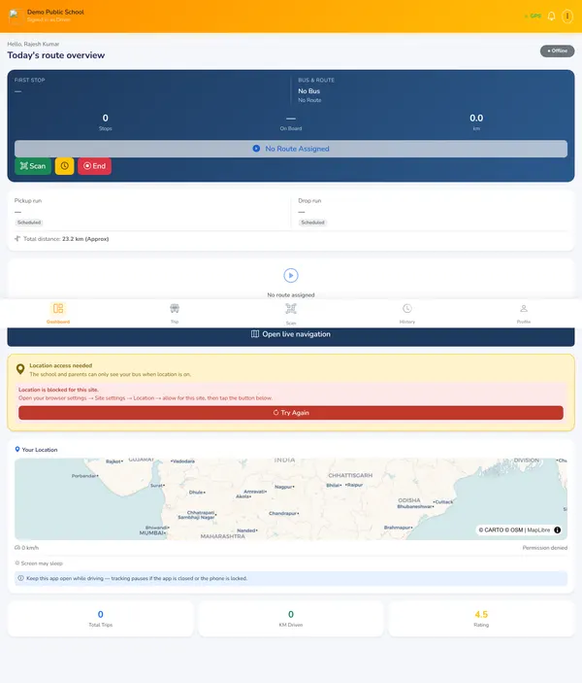
Task: Click the 0.0 km counter
Action: pyautogui.click(x=476, y=122)
